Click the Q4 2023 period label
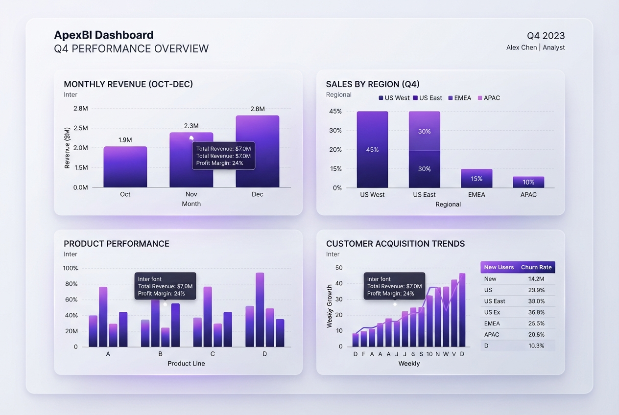619x415 pixels. pyautogui.click(x=546, y=36)
